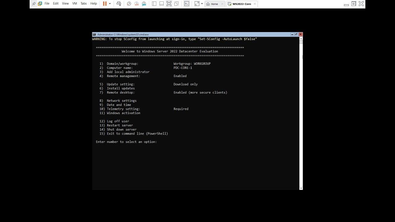
Task: Pause the virtual machine with the orange button
Action: click(x=105, y=4)
